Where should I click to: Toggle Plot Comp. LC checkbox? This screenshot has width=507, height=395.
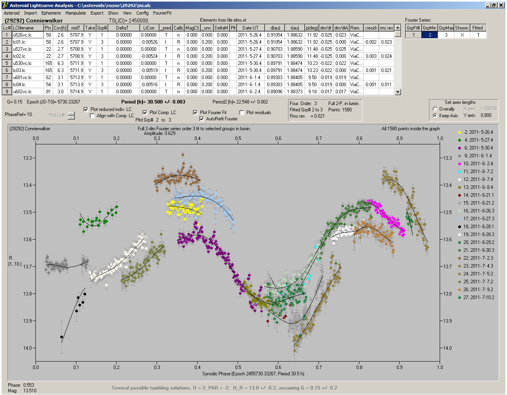point(145,113)
